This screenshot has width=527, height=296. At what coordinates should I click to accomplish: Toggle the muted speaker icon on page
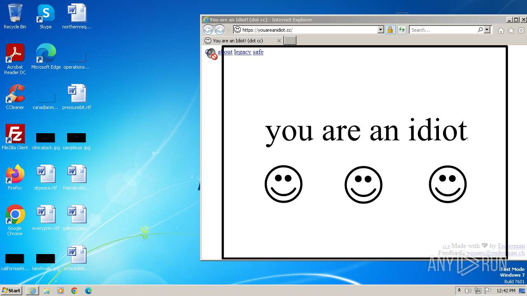[x=211, y=53]
